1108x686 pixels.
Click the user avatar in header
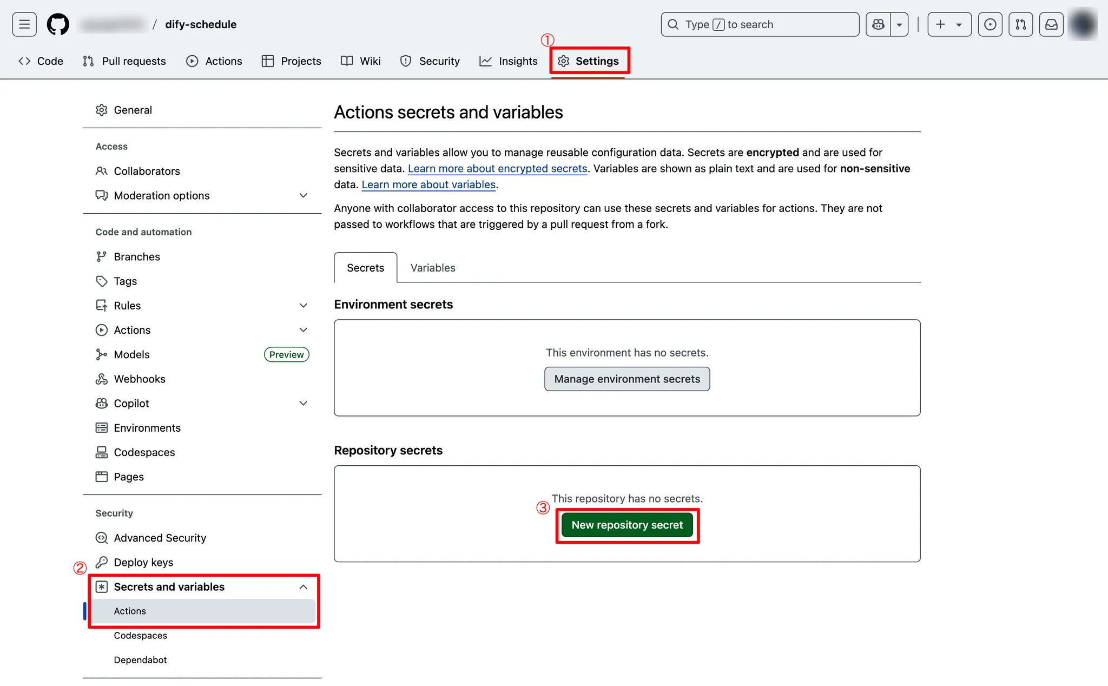[x=1083, y=24]
